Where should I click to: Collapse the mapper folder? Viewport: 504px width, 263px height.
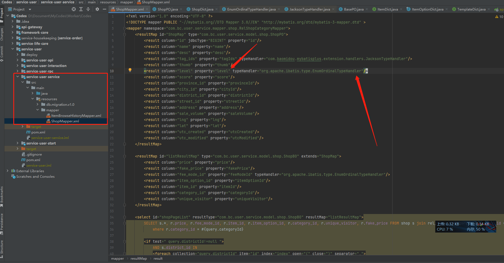coord(37,110)
